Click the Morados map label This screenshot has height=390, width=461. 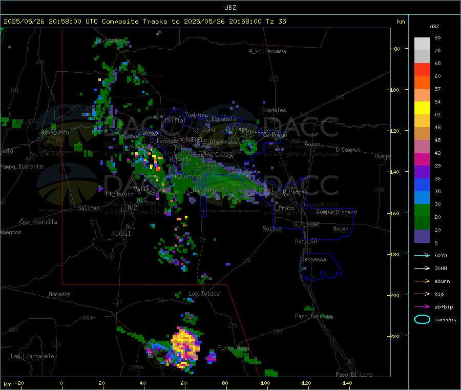(59, 294)
